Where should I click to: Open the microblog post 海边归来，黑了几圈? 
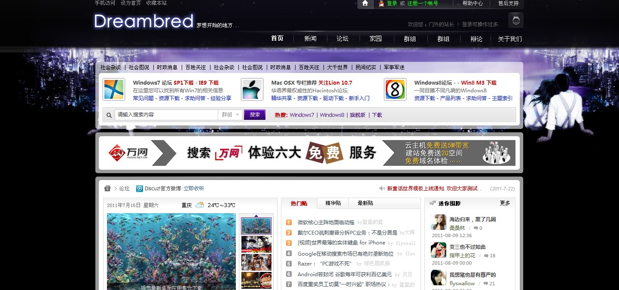click(x=473, y=219)
